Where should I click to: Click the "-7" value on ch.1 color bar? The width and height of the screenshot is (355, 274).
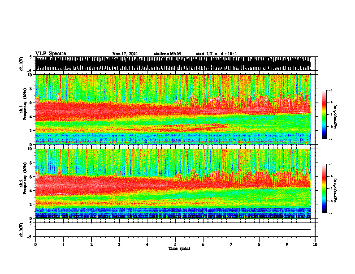[x=331, y=139]
